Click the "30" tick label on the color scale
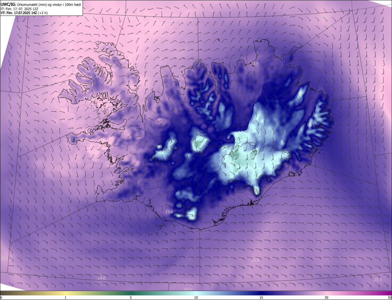The height and width of the screenshot is (300, 392). [x=326, y=298]
